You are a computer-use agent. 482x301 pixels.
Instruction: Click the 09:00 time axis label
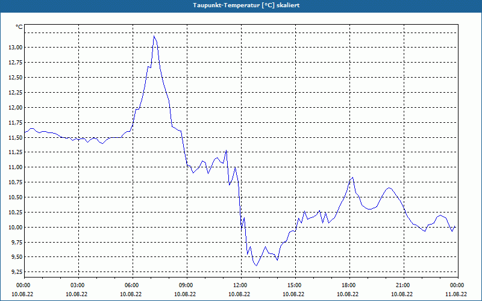tap(187, 285)
